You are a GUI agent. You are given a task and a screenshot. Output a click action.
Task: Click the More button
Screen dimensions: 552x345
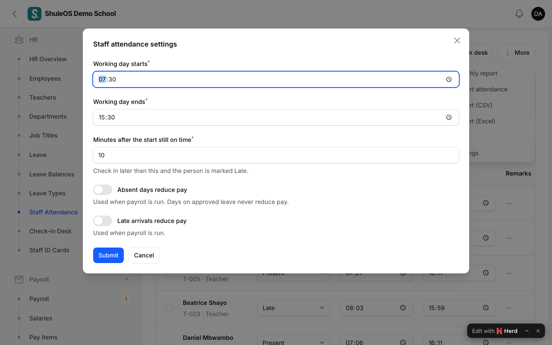coord(516,53)
